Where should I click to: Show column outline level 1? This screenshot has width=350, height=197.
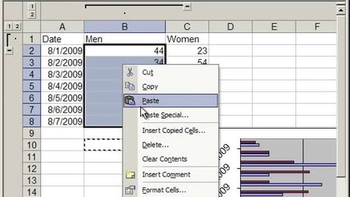pyautogui.click(x=32, y=7)
